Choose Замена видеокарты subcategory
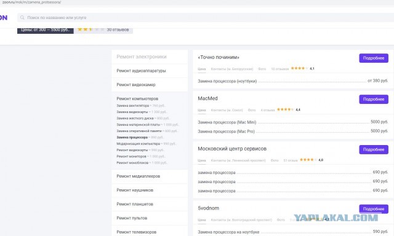The height and width of the screenshot is (236, 394). click(132, 112)
